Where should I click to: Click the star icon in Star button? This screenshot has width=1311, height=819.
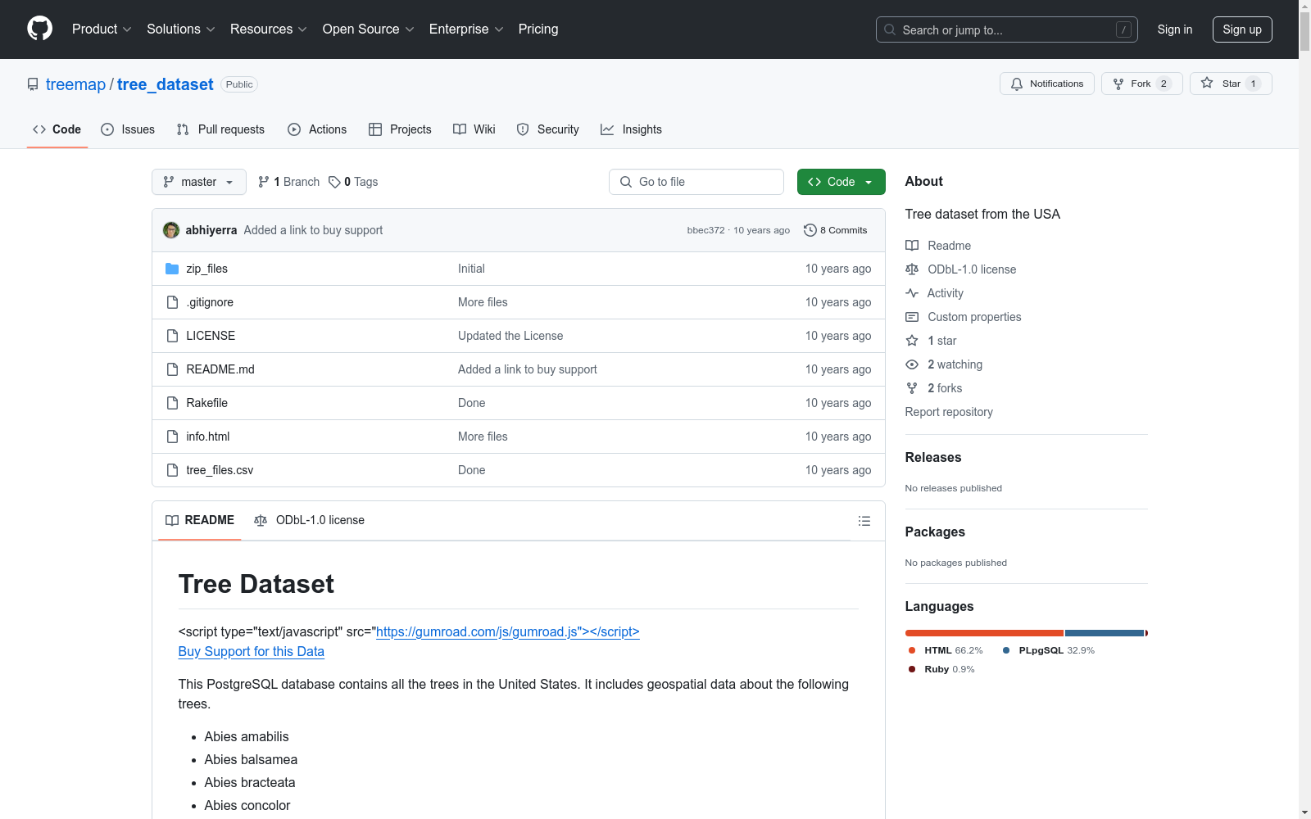[1207, 83]
